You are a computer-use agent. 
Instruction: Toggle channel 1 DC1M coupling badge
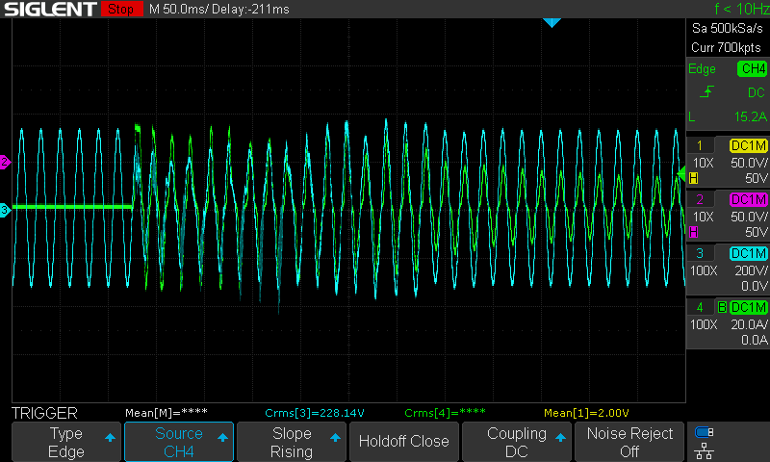748,145
